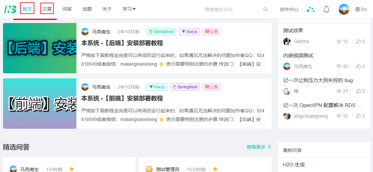Select the SpringBoot tag on backend article

point(161,32)
